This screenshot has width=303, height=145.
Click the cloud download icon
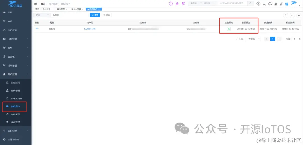[270, 4]
